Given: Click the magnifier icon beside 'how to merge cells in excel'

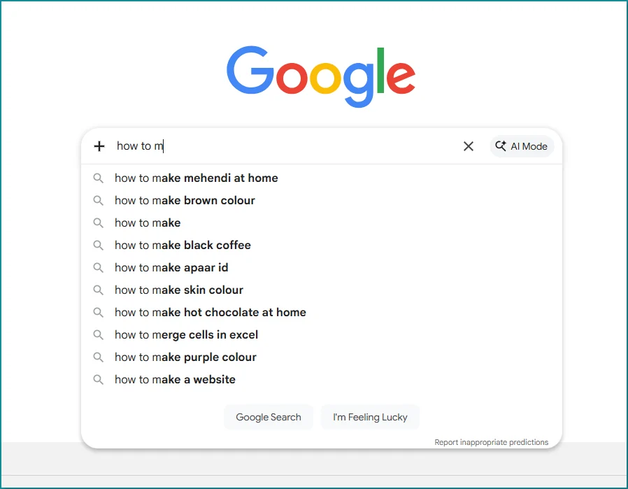Looking at the screenshot, I should click(x=98, y=334).
